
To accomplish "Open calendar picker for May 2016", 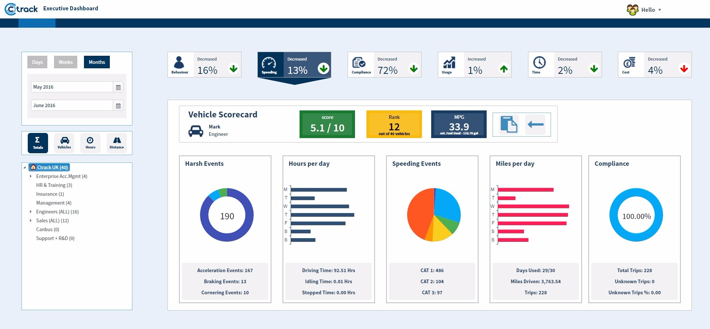I will (x=118, y=88).
